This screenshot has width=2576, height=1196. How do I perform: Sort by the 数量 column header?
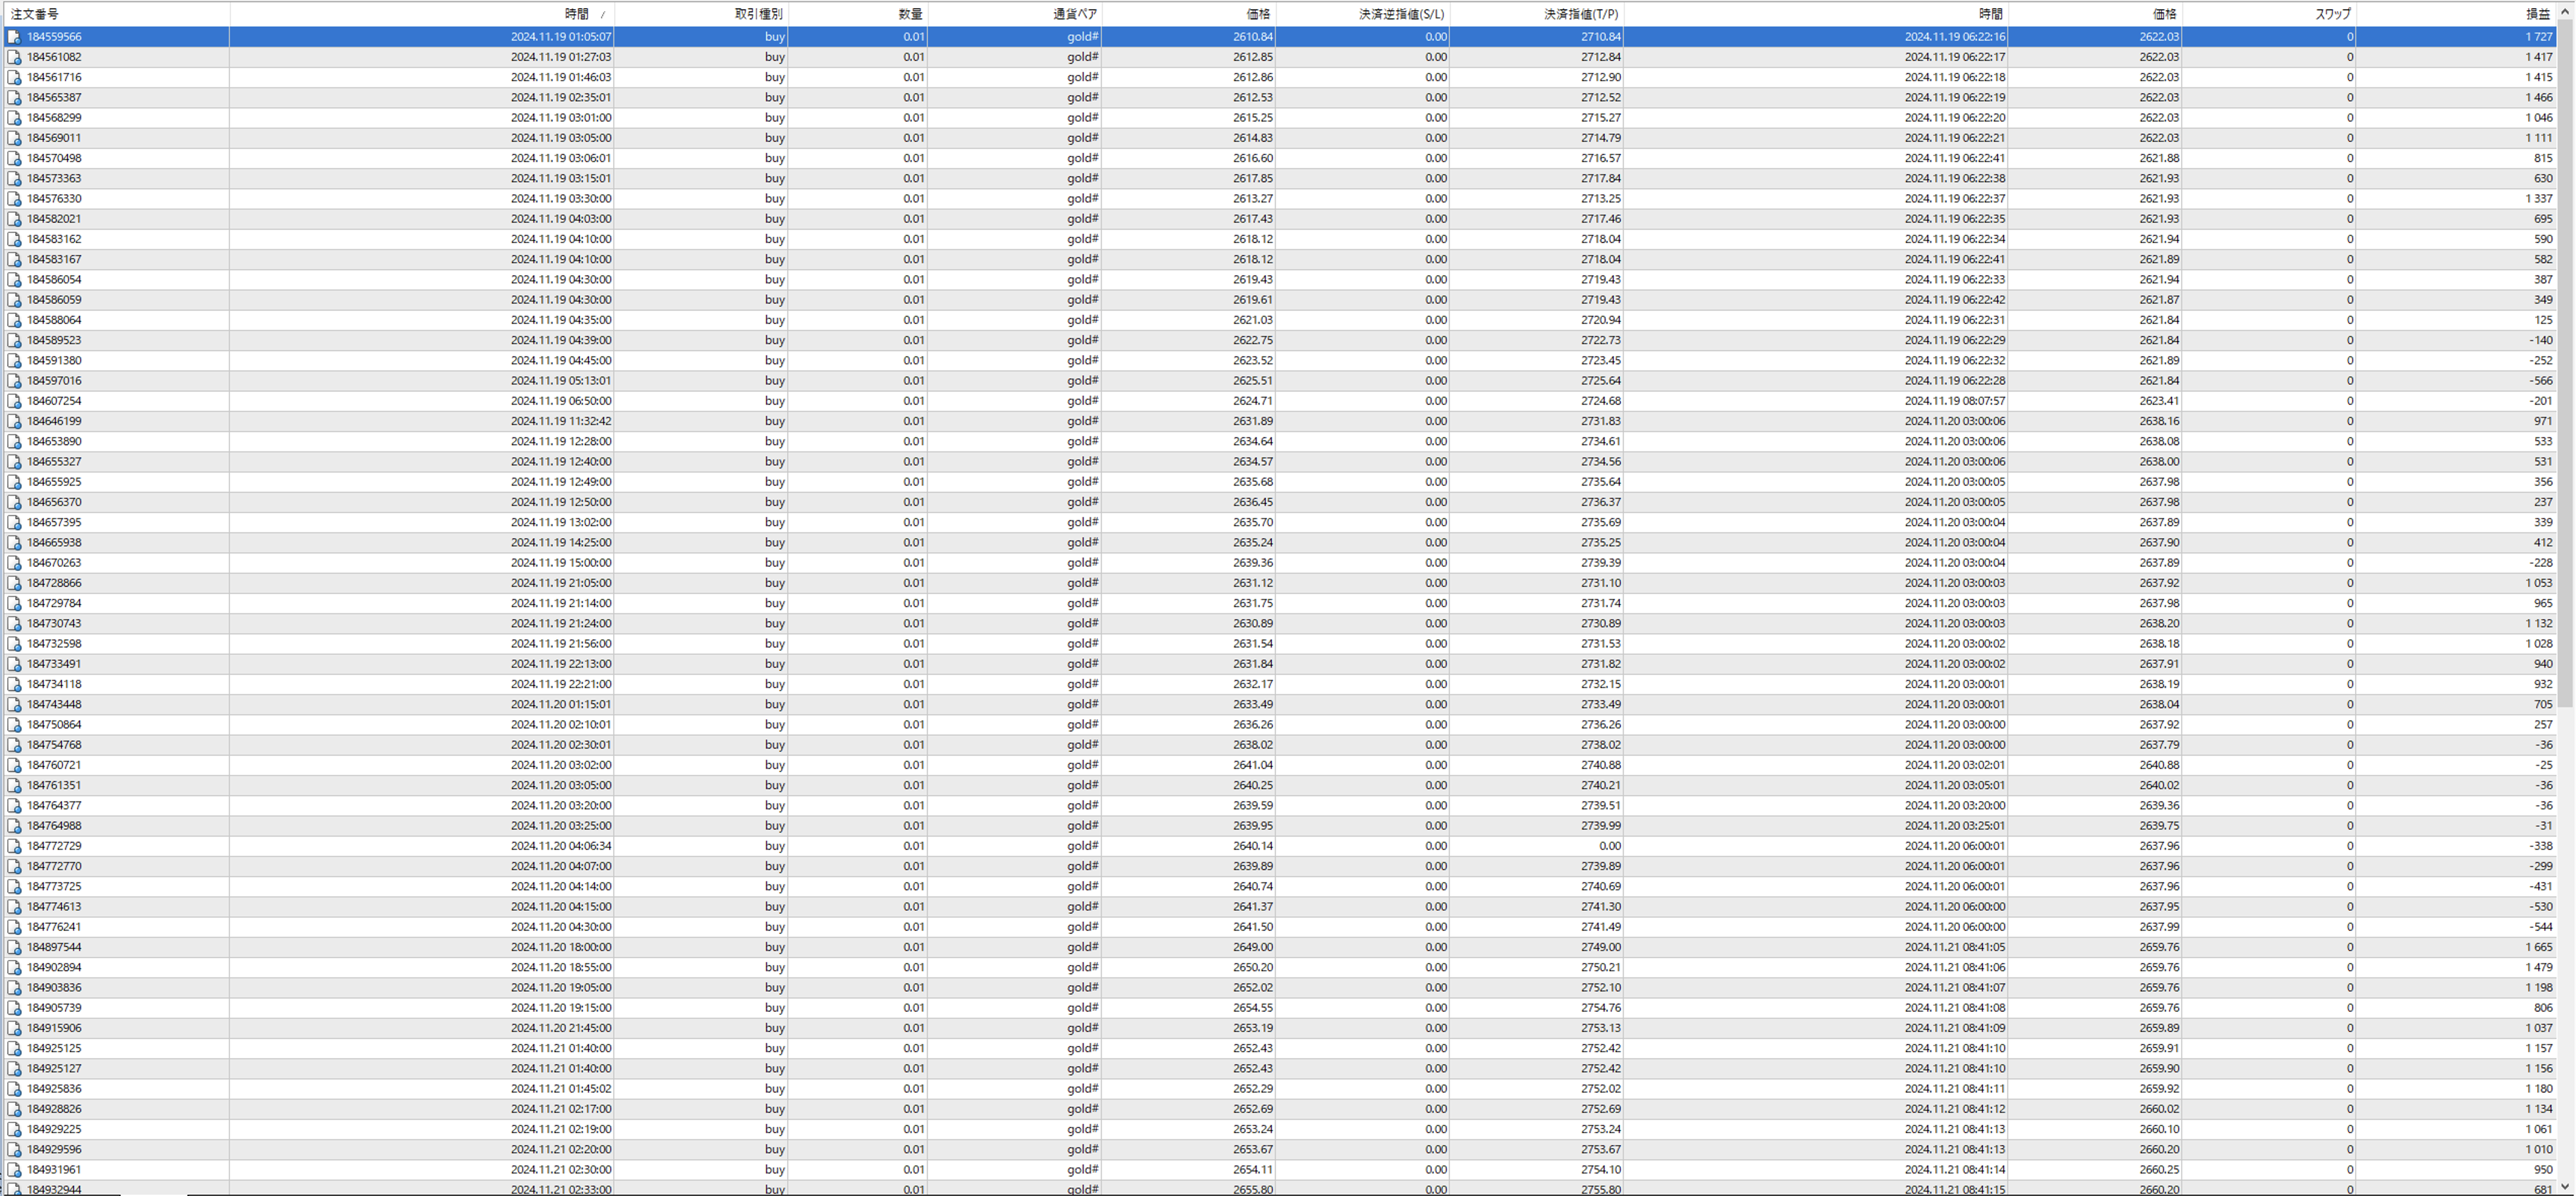pos(910,14)
